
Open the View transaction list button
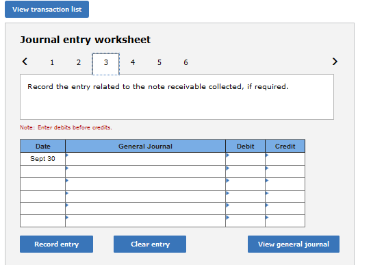(x=47, y=9)
